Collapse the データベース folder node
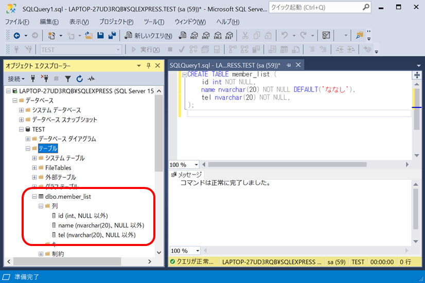This screenshot has width=425, height=283. [x=14, y=100]
